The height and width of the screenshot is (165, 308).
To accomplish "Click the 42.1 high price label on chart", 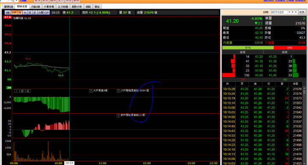I will click(28, 59).
